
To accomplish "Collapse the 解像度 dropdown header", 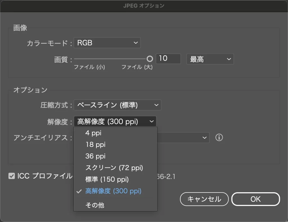I will click(x=115, y=122).
